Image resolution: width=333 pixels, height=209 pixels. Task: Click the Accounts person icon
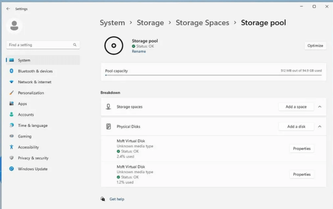11,114
